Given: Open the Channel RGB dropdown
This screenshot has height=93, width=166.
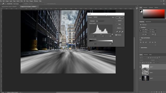Looking at the screenshot, I should [x=100, y=21].
